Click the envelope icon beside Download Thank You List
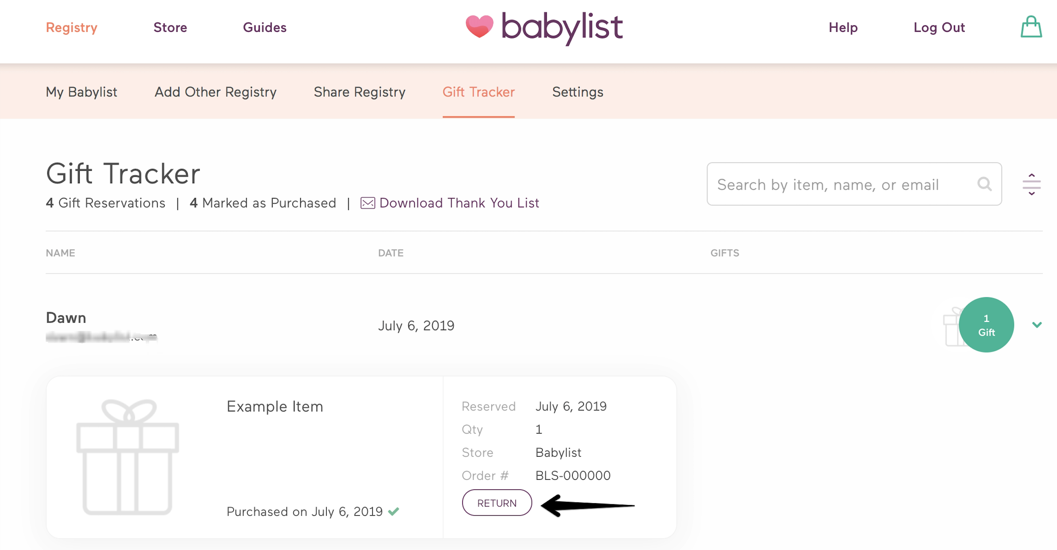Image resolution: width=1057 pixels, height=550 pixels. click(x=368, y=203)
